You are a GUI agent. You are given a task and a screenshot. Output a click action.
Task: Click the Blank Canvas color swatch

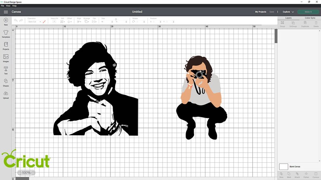pyautogui.click(x=283, y=167)
